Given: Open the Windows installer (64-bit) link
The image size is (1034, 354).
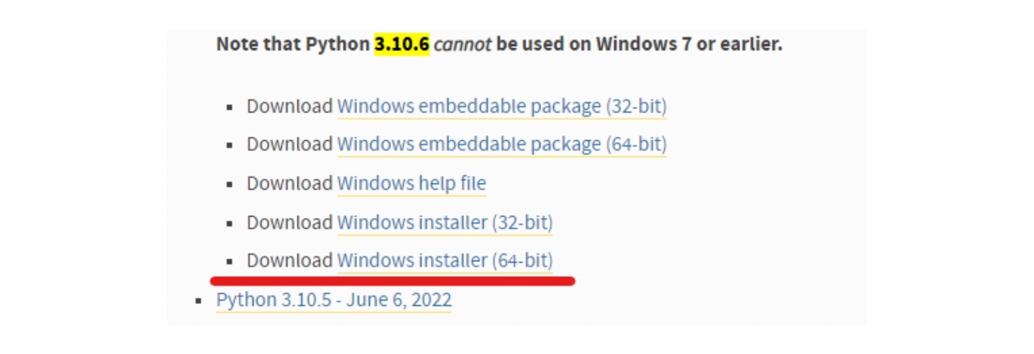Looking at the screenshot, I should [445, 261].
